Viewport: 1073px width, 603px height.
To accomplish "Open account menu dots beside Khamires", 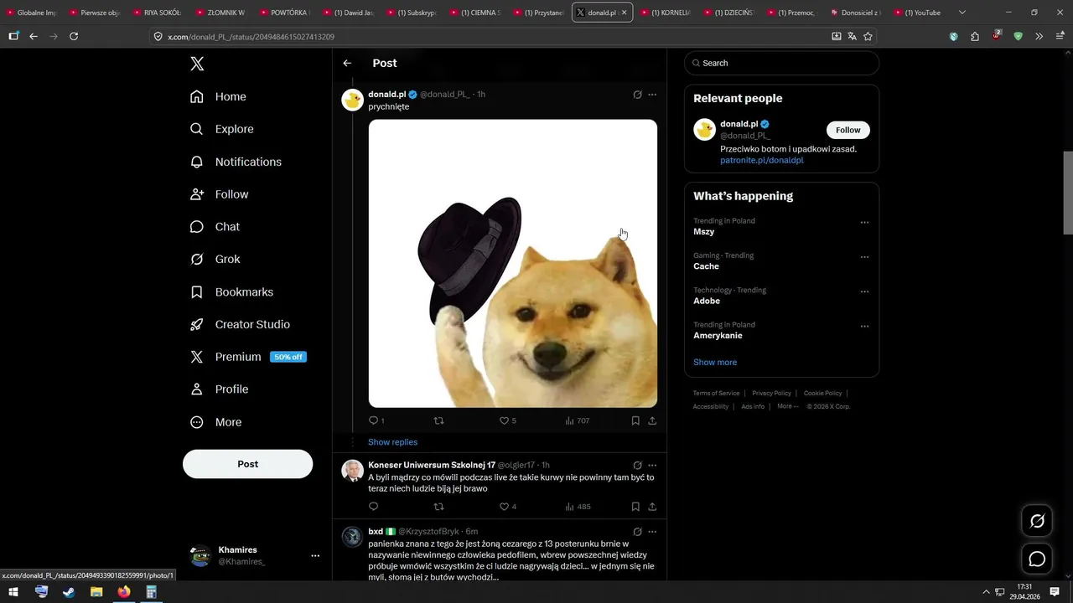I will click(315, 555).
